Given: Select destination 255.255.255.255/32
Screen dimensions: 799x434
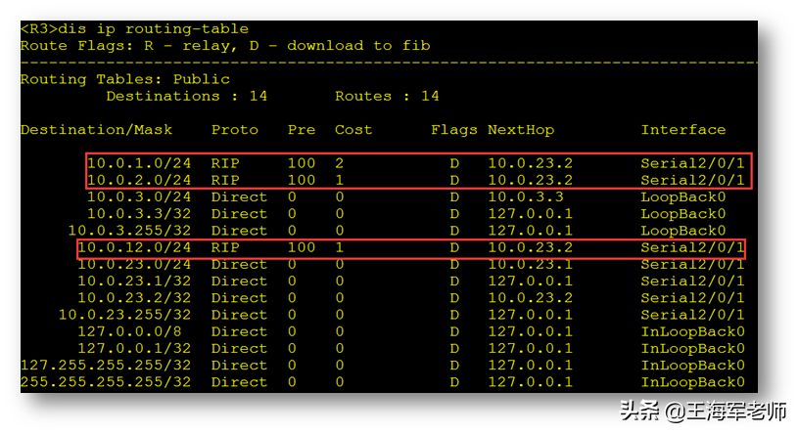Looking at the screenshot, I should click(x=106, y=381).
